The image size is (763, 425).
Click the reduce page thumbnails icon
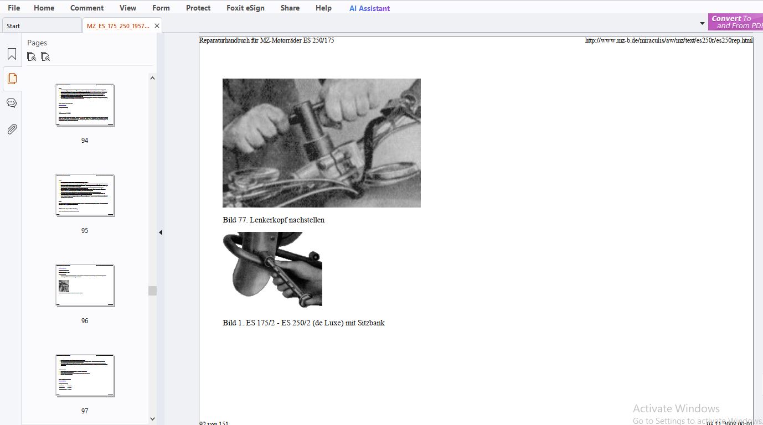[45, 56]
